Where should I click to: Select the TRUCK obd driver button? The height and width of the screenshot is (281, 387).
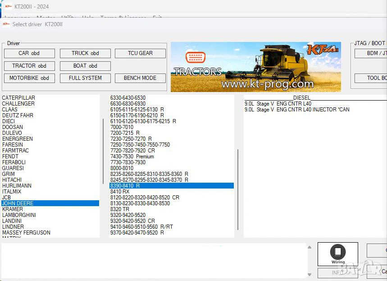85,53
